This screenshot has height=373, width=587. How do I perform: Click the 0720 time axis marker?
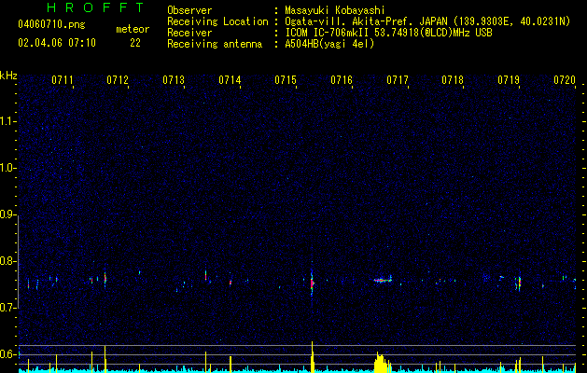pyautogui.click(x=565, y=80)
